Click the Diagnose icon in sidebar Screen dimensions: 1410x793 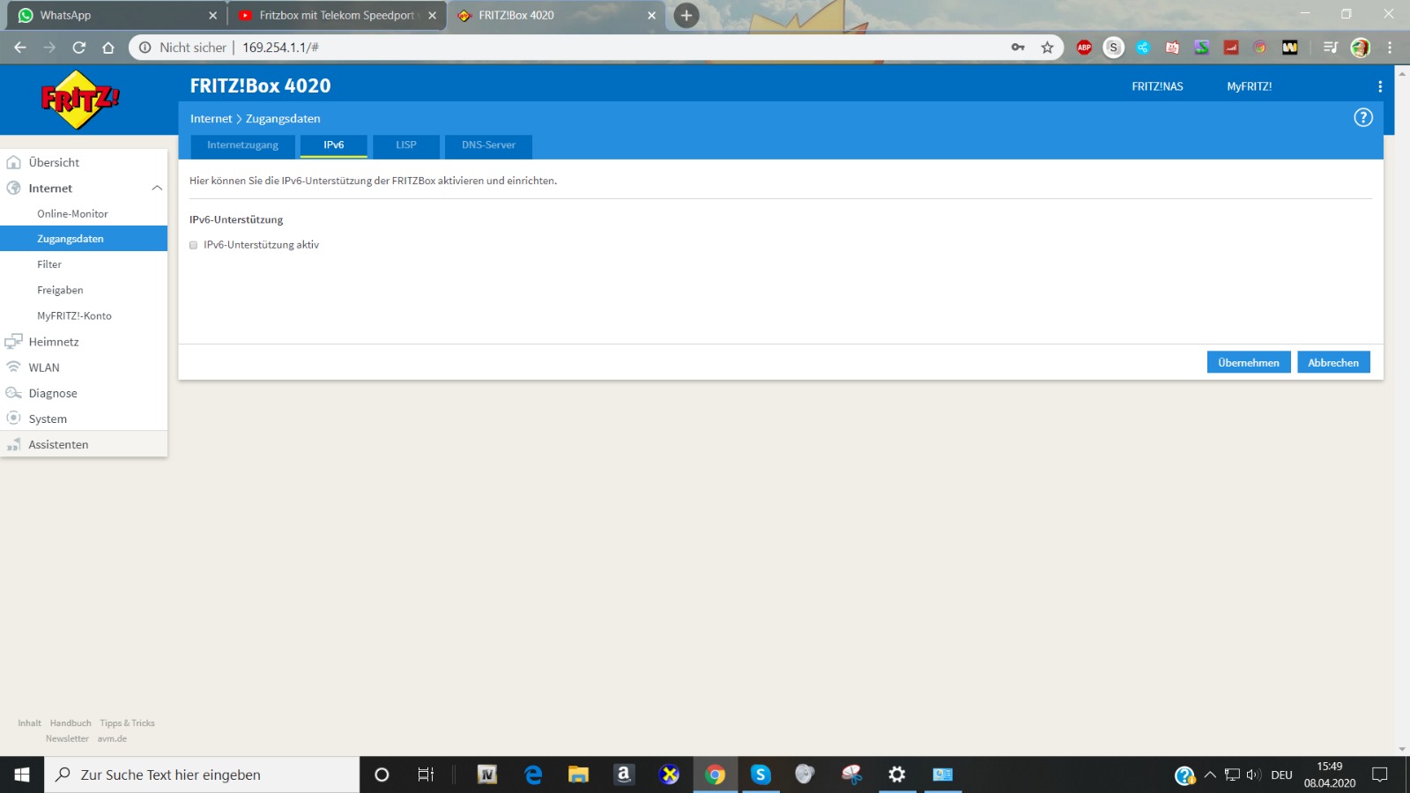coord(13,393)
